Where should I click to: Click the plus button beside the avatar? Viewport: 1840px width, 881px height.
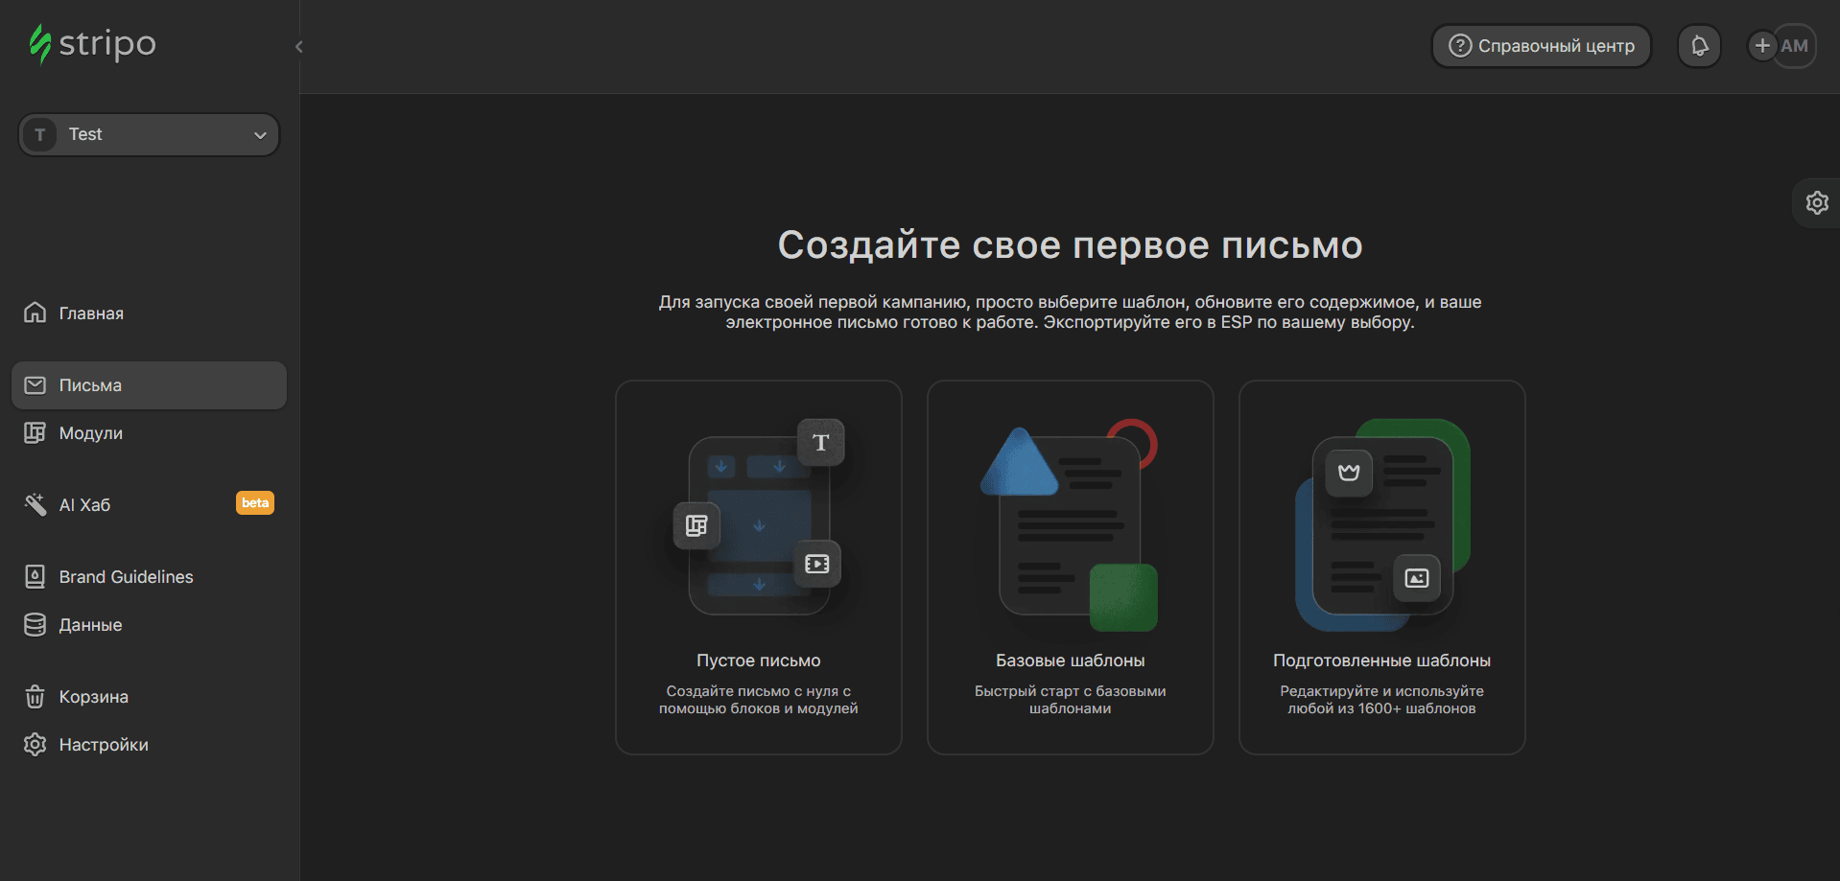(x=1761, y=46)
